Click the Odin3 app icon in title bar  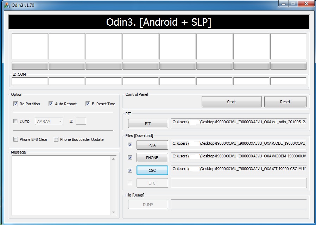pos(7,5)
